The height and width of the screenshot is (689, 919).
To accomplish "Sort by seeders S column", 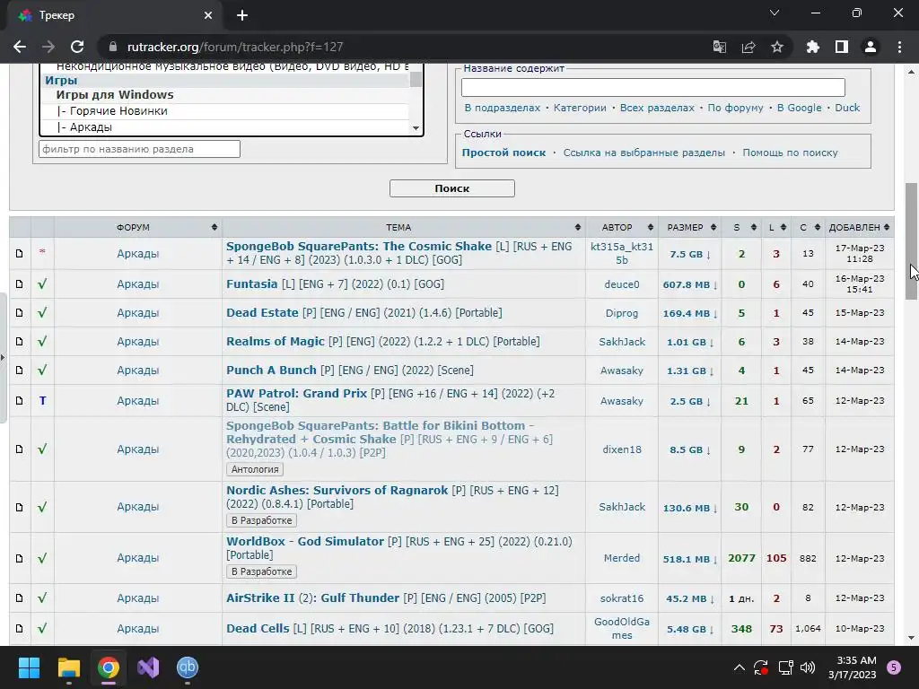I will (741, 227).
